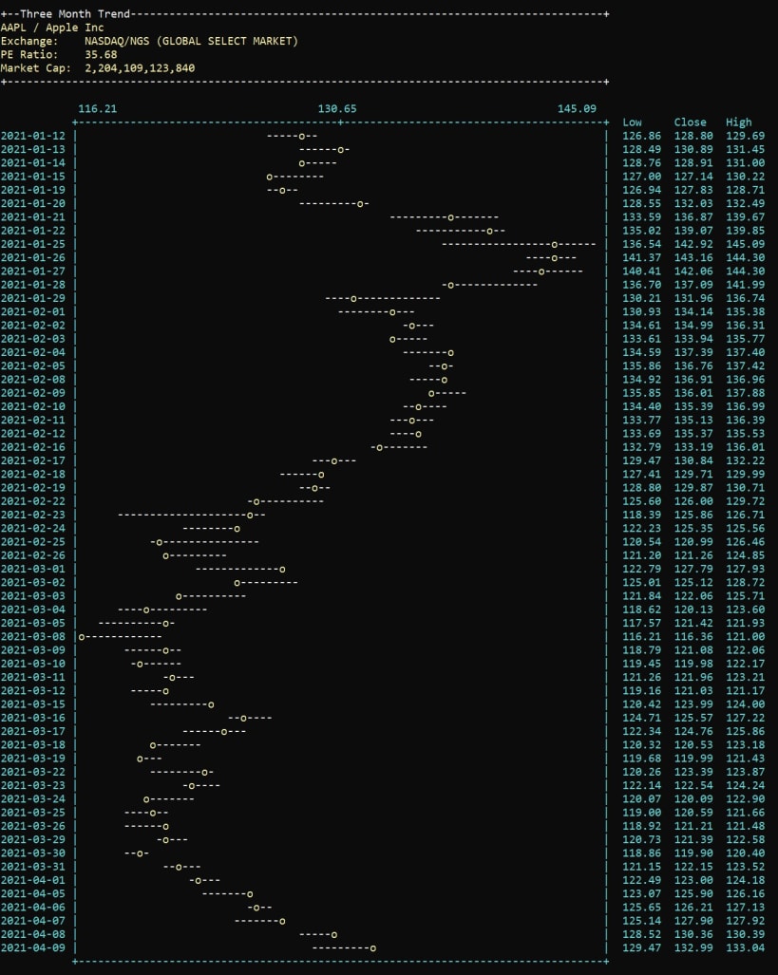Select the date 2021-03-30
This screenshot has width=778, height=975.
(x=33, y=853)
